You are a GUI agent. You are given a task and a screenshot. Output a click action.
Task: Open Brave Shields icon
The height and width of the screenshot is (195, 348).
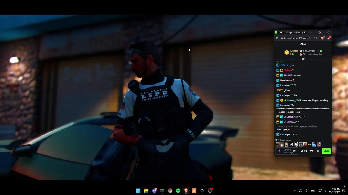click(x=322, y=38)
